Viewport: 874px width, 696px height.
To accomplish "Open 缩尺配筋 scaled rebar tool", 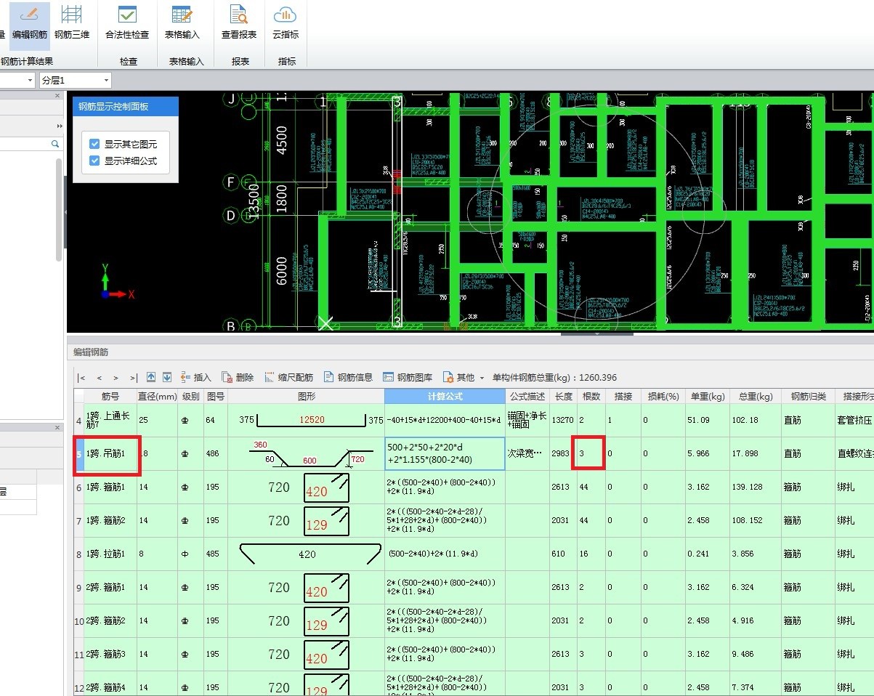I will pos(288,377).
